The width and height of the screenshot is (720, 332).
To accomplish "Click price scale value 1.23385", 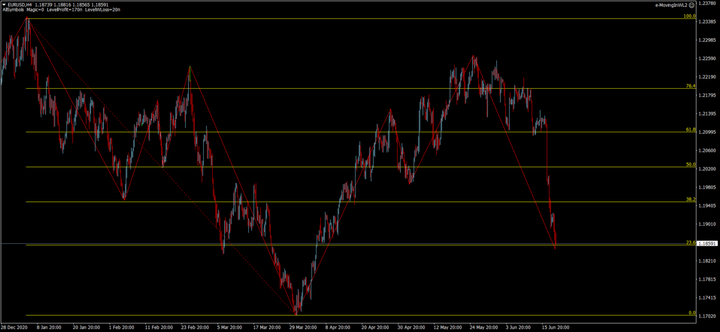I will (708, 22).
